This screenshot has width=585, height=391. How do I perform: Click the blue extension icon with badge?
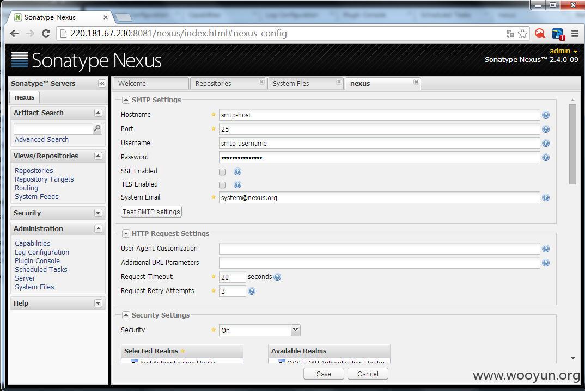558,34
